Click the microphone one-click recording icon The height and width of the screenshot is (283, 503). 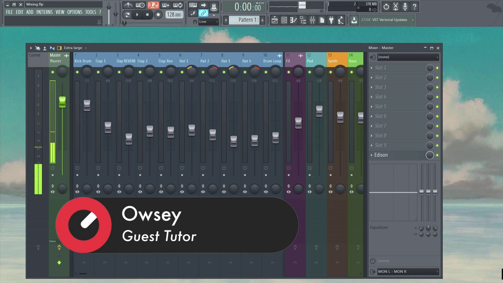(405, 7)
